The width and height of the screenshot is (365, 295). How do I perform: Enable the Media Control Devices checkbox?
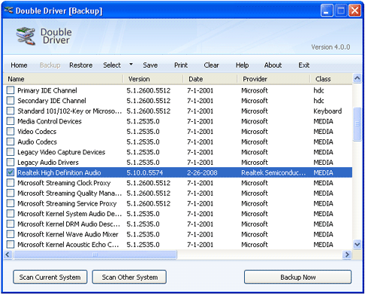(11, 121)
